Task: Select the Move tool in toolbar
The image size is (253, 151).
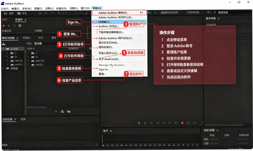Action: (53, 13)
